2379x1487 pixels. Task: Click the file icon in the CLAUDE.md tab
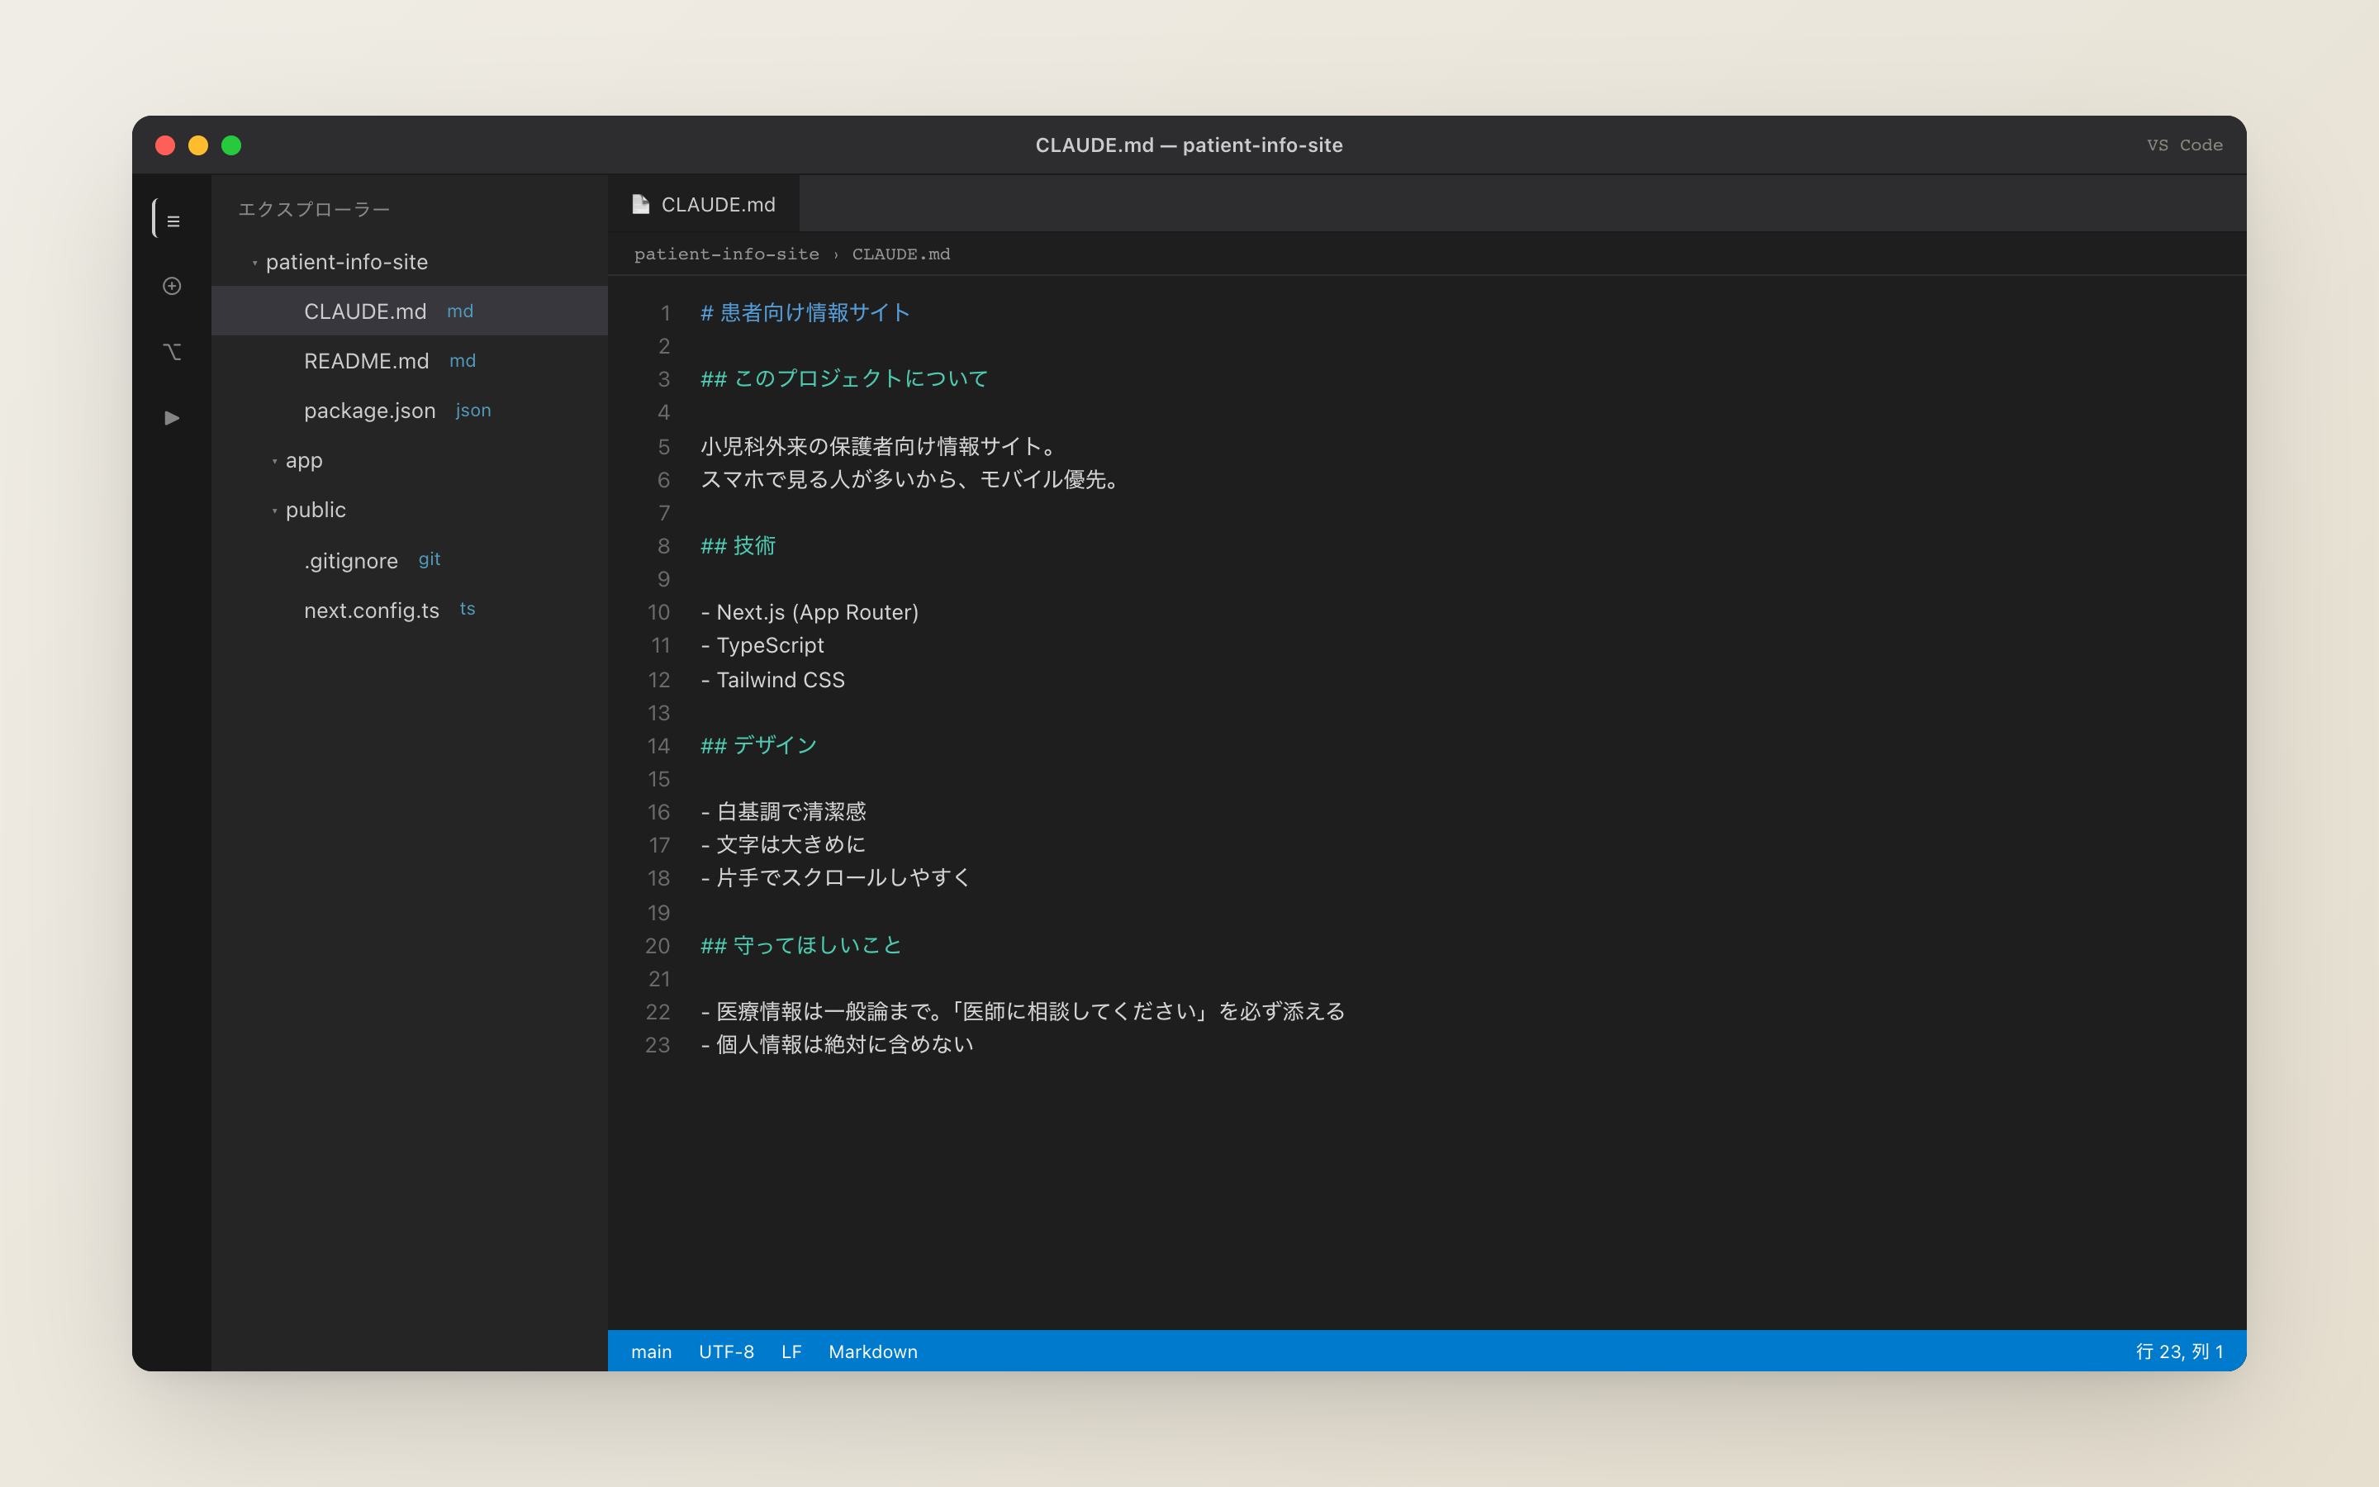[x=641, y=205]
